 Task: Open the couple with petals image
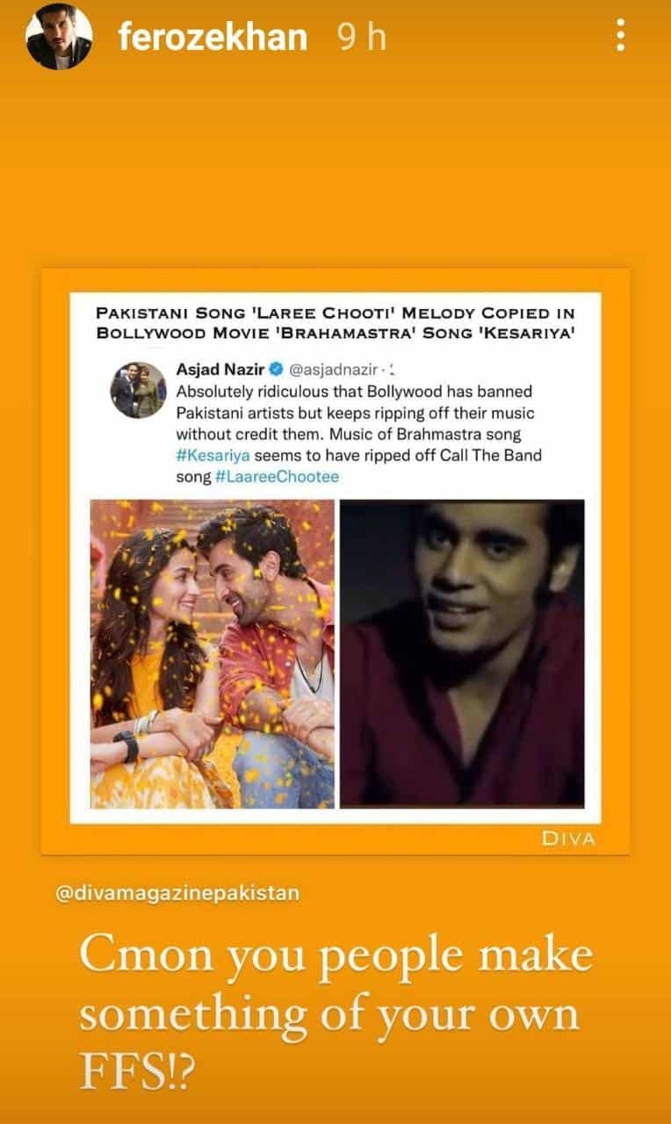(x=213, y=653)
